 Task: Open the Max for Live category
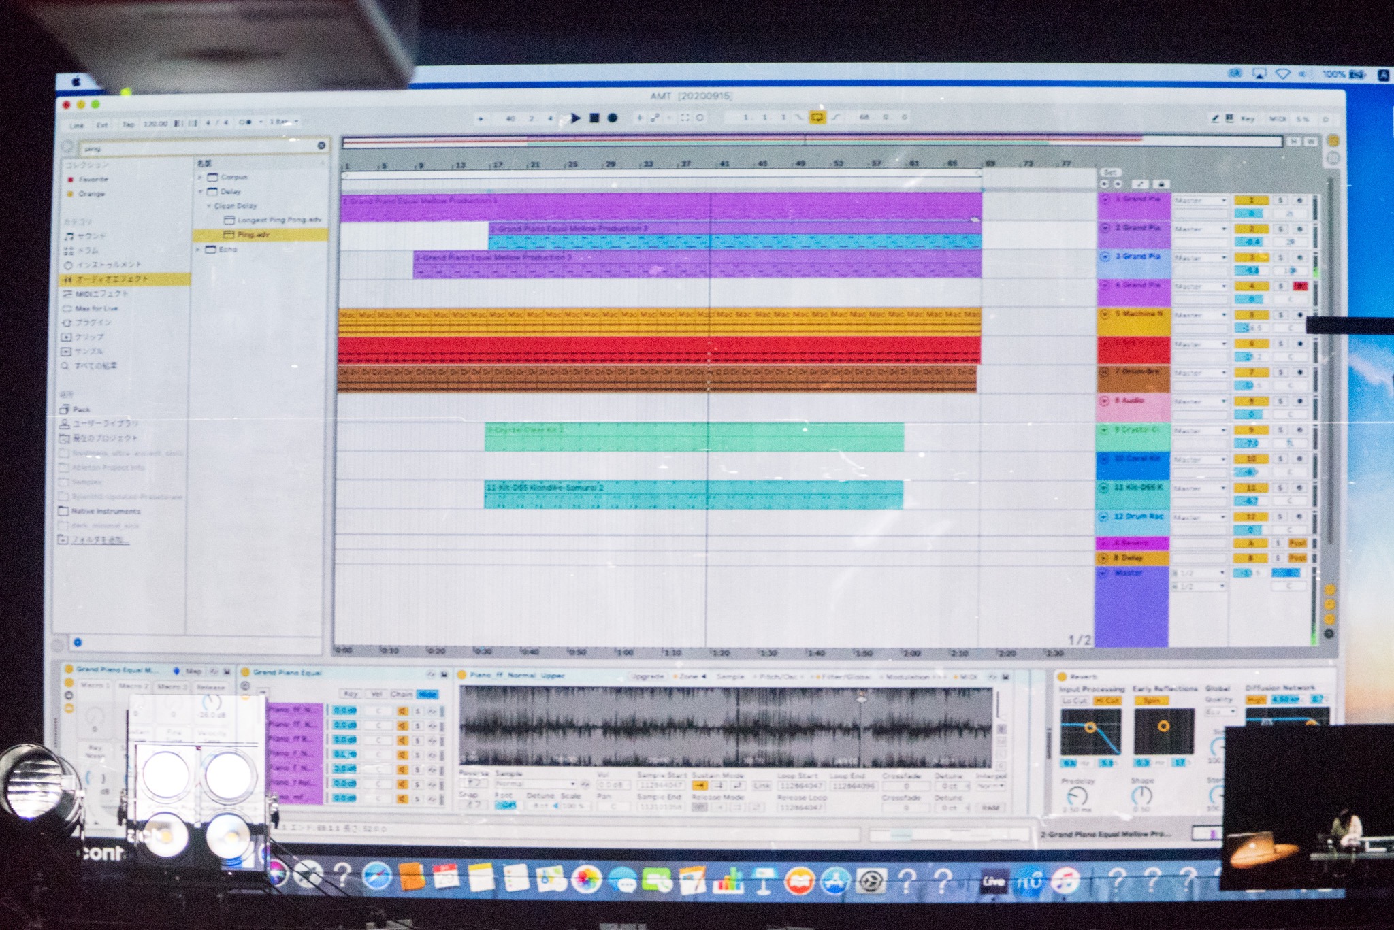[x=90, y=308]
